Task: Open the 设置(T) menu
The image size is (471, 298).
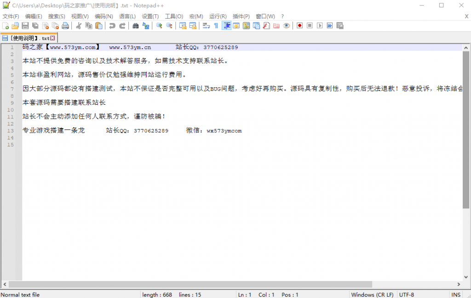Action: (150, 17)
